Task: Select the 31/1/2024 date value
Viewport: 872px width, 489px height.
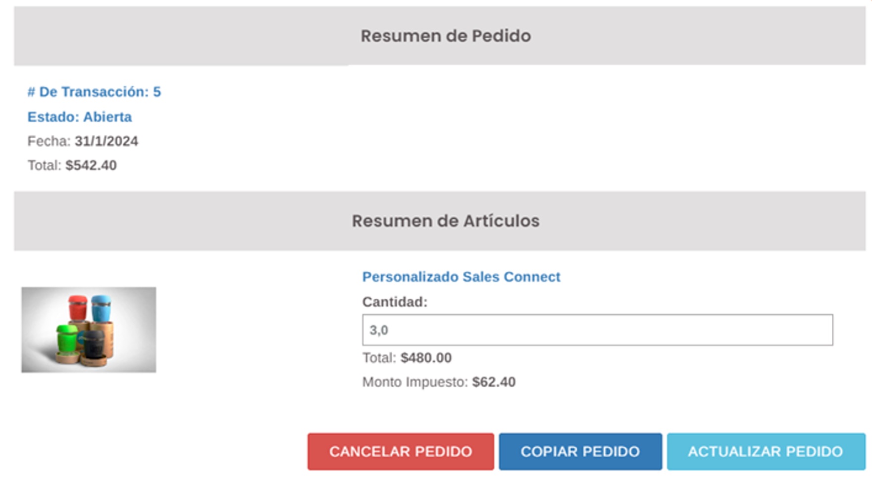Action: [106, 142]
